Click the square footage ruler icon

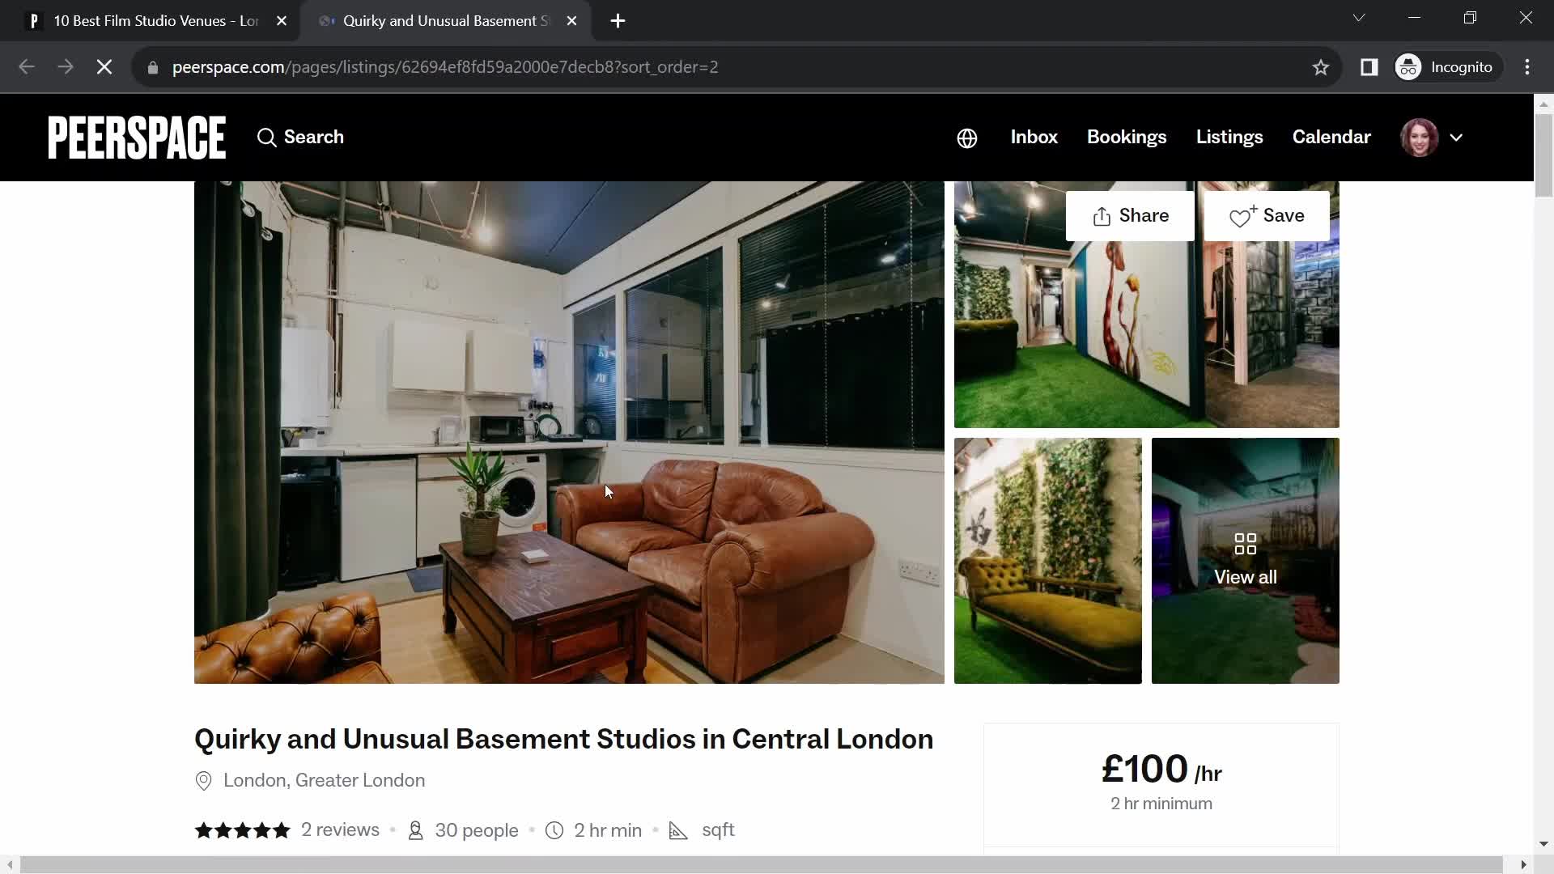(678, 830)
